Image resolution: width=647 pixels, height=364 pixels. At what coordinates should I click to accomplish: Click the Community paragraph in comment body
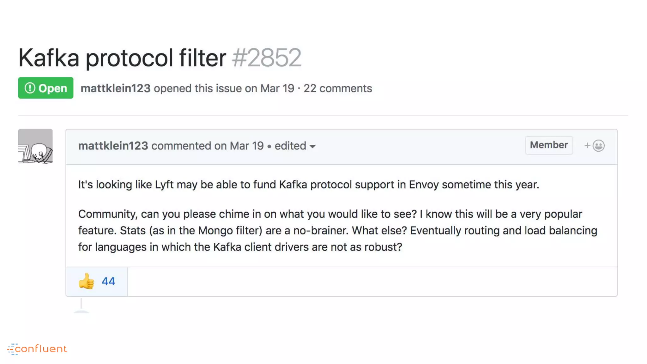[x=337, y=231]
